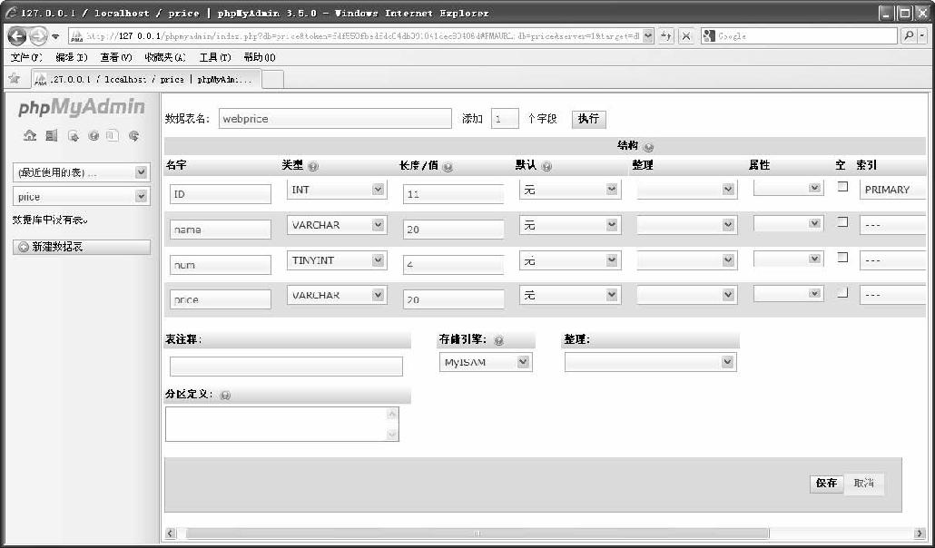
Task: Open the 工具 menu
Action: pos(214,57)
